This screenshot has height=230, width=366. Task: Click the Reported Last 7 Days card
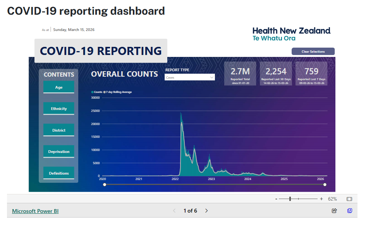(311, 74)
